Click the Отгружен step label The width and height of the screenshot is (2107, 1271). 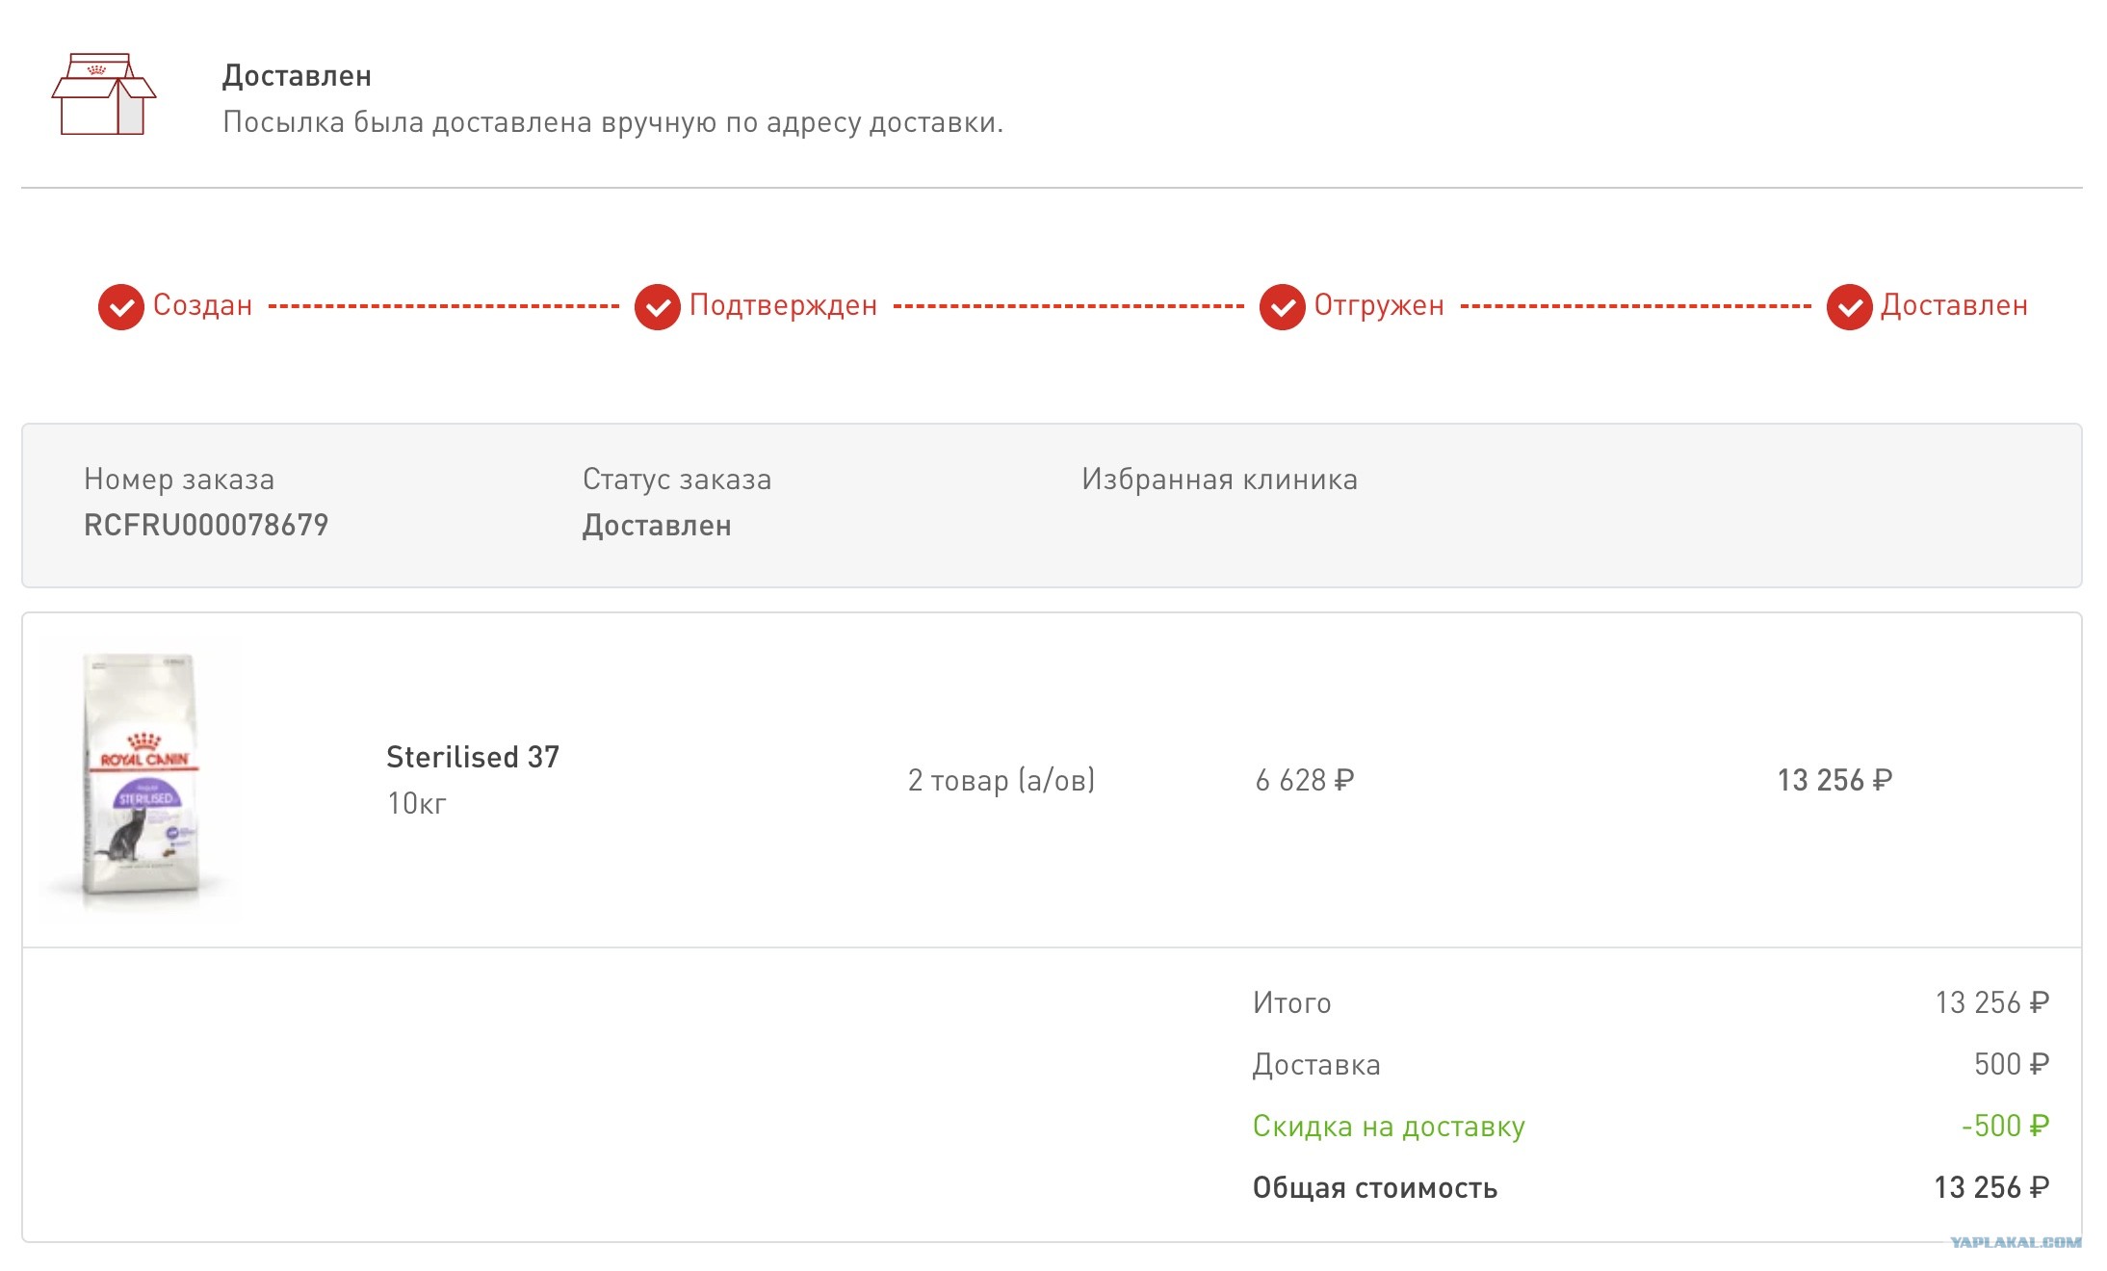click(1380, 305)
